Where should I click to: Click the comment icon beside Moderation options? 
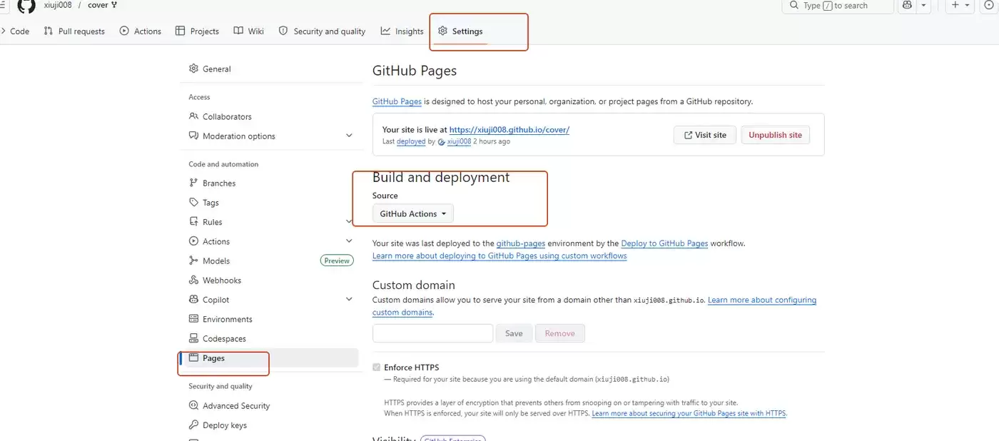click(x=193, y=136)
